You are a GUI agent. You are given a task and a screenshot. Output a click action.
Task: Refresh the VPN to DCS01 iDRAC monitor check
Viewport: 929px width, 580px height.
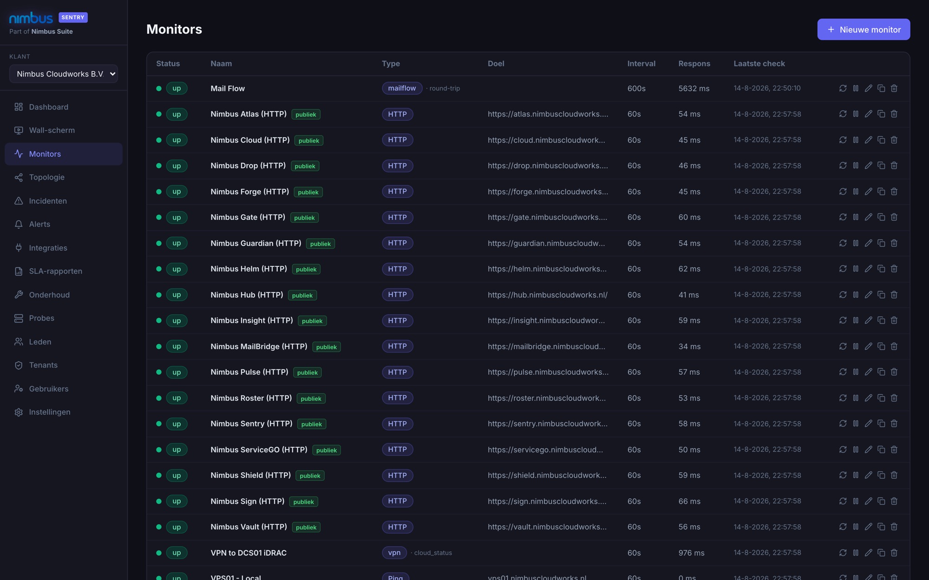coord(843,553)
